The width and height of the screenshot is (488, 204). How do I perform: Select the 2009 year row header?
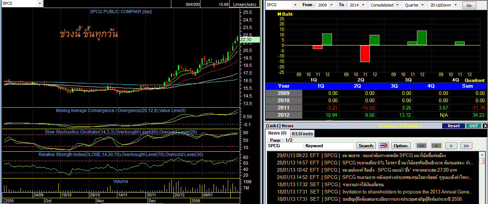(x=284, y=93)
